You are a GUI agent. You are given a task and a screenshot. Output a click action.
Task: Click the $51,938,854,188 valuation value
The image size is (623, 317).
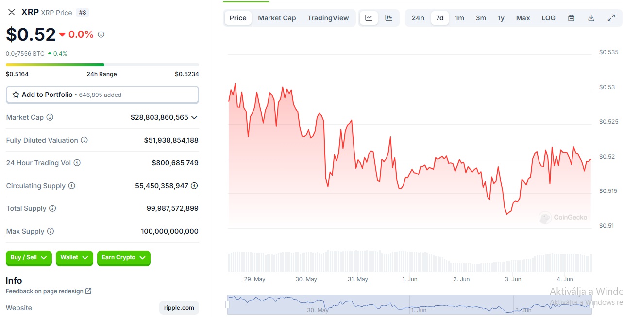[x=171, y=140]
